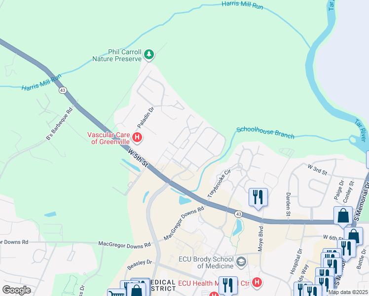
Task: Select the Vascular Care of Greenville hospital marker
Action: [137, 138]
